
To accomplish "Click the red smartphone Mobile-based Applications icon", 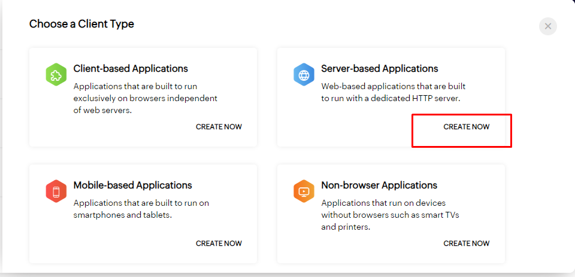I will (56, 191).
